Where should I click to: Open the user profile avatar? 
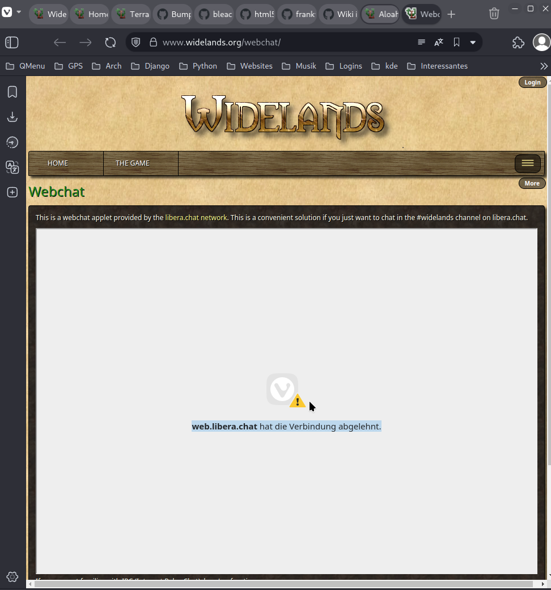541,42
